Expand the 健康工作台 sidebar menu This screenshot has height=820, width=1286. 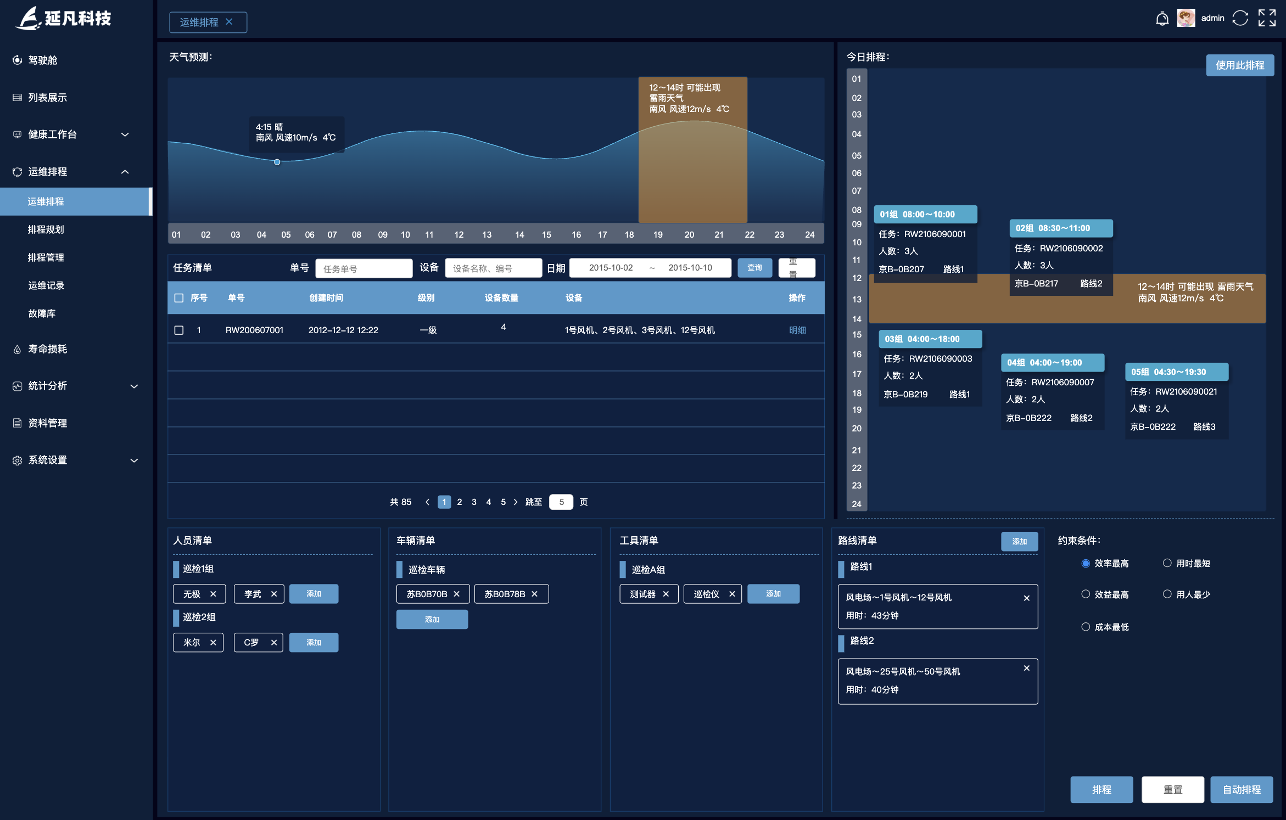click(125, 134)
